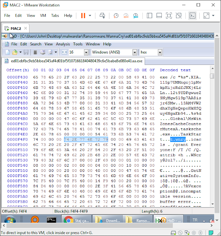Open HxD Search menu
The width and height of the screenshot is (221, 236).
click(36, 44)
